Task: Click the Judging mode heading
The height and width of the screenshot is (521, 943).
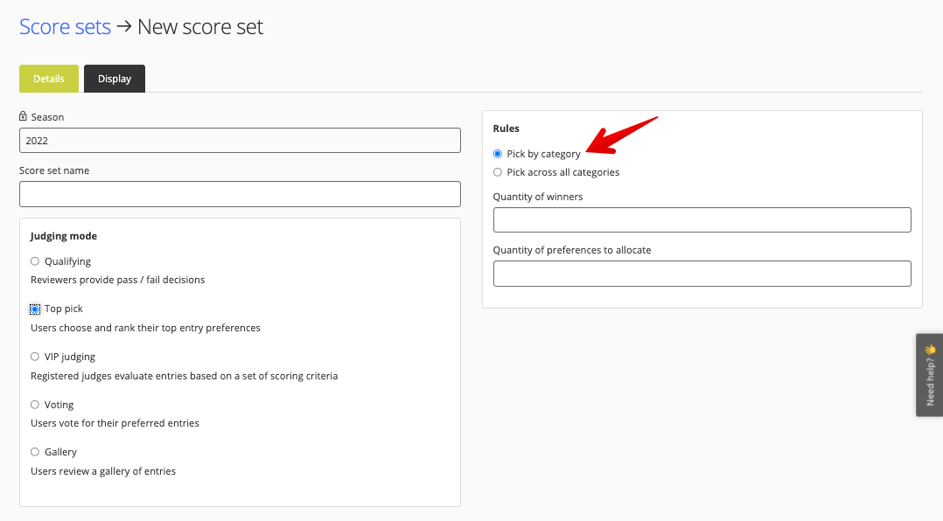Action: [64, 236]
